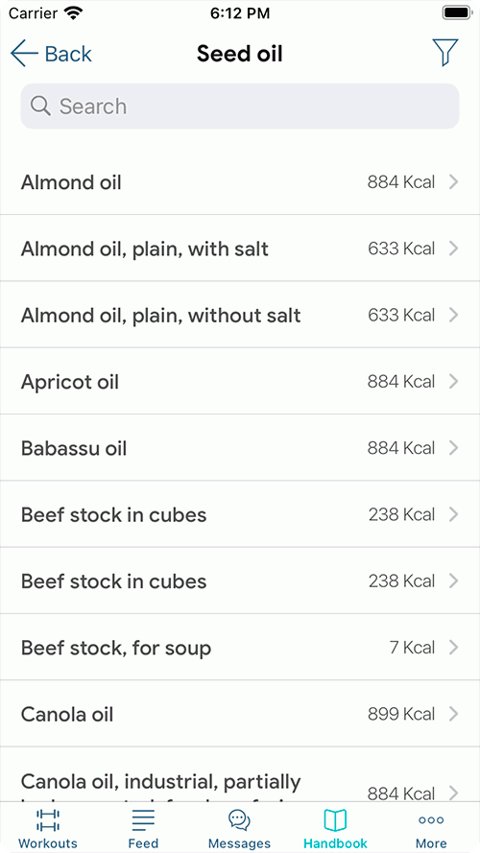The height and width of the screenshot is (853, 480).
Task: Open Almond oil, plain, with salt
Action: (240, 249)
